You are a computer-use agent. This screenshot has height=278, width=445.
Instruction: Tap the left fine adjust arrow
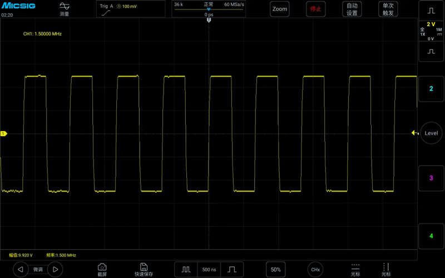(21, 269)
